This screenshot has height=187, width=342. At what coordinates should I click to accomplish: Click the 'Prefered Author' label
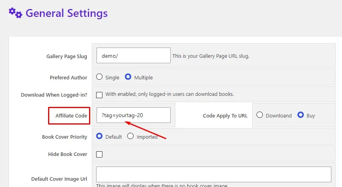(69, 78)
